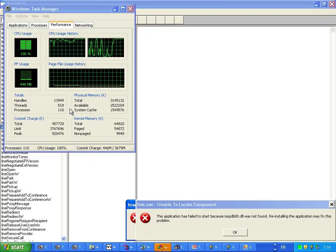The height and width of the screenshot is (252, 336).
Task: Click the Handles value 13949
Action: click(59, 100)
